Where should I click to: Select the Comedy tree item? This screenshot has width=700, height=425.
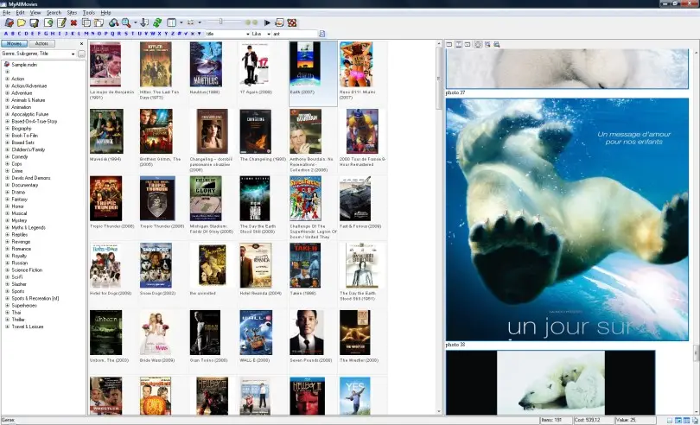tap(20, 156)
